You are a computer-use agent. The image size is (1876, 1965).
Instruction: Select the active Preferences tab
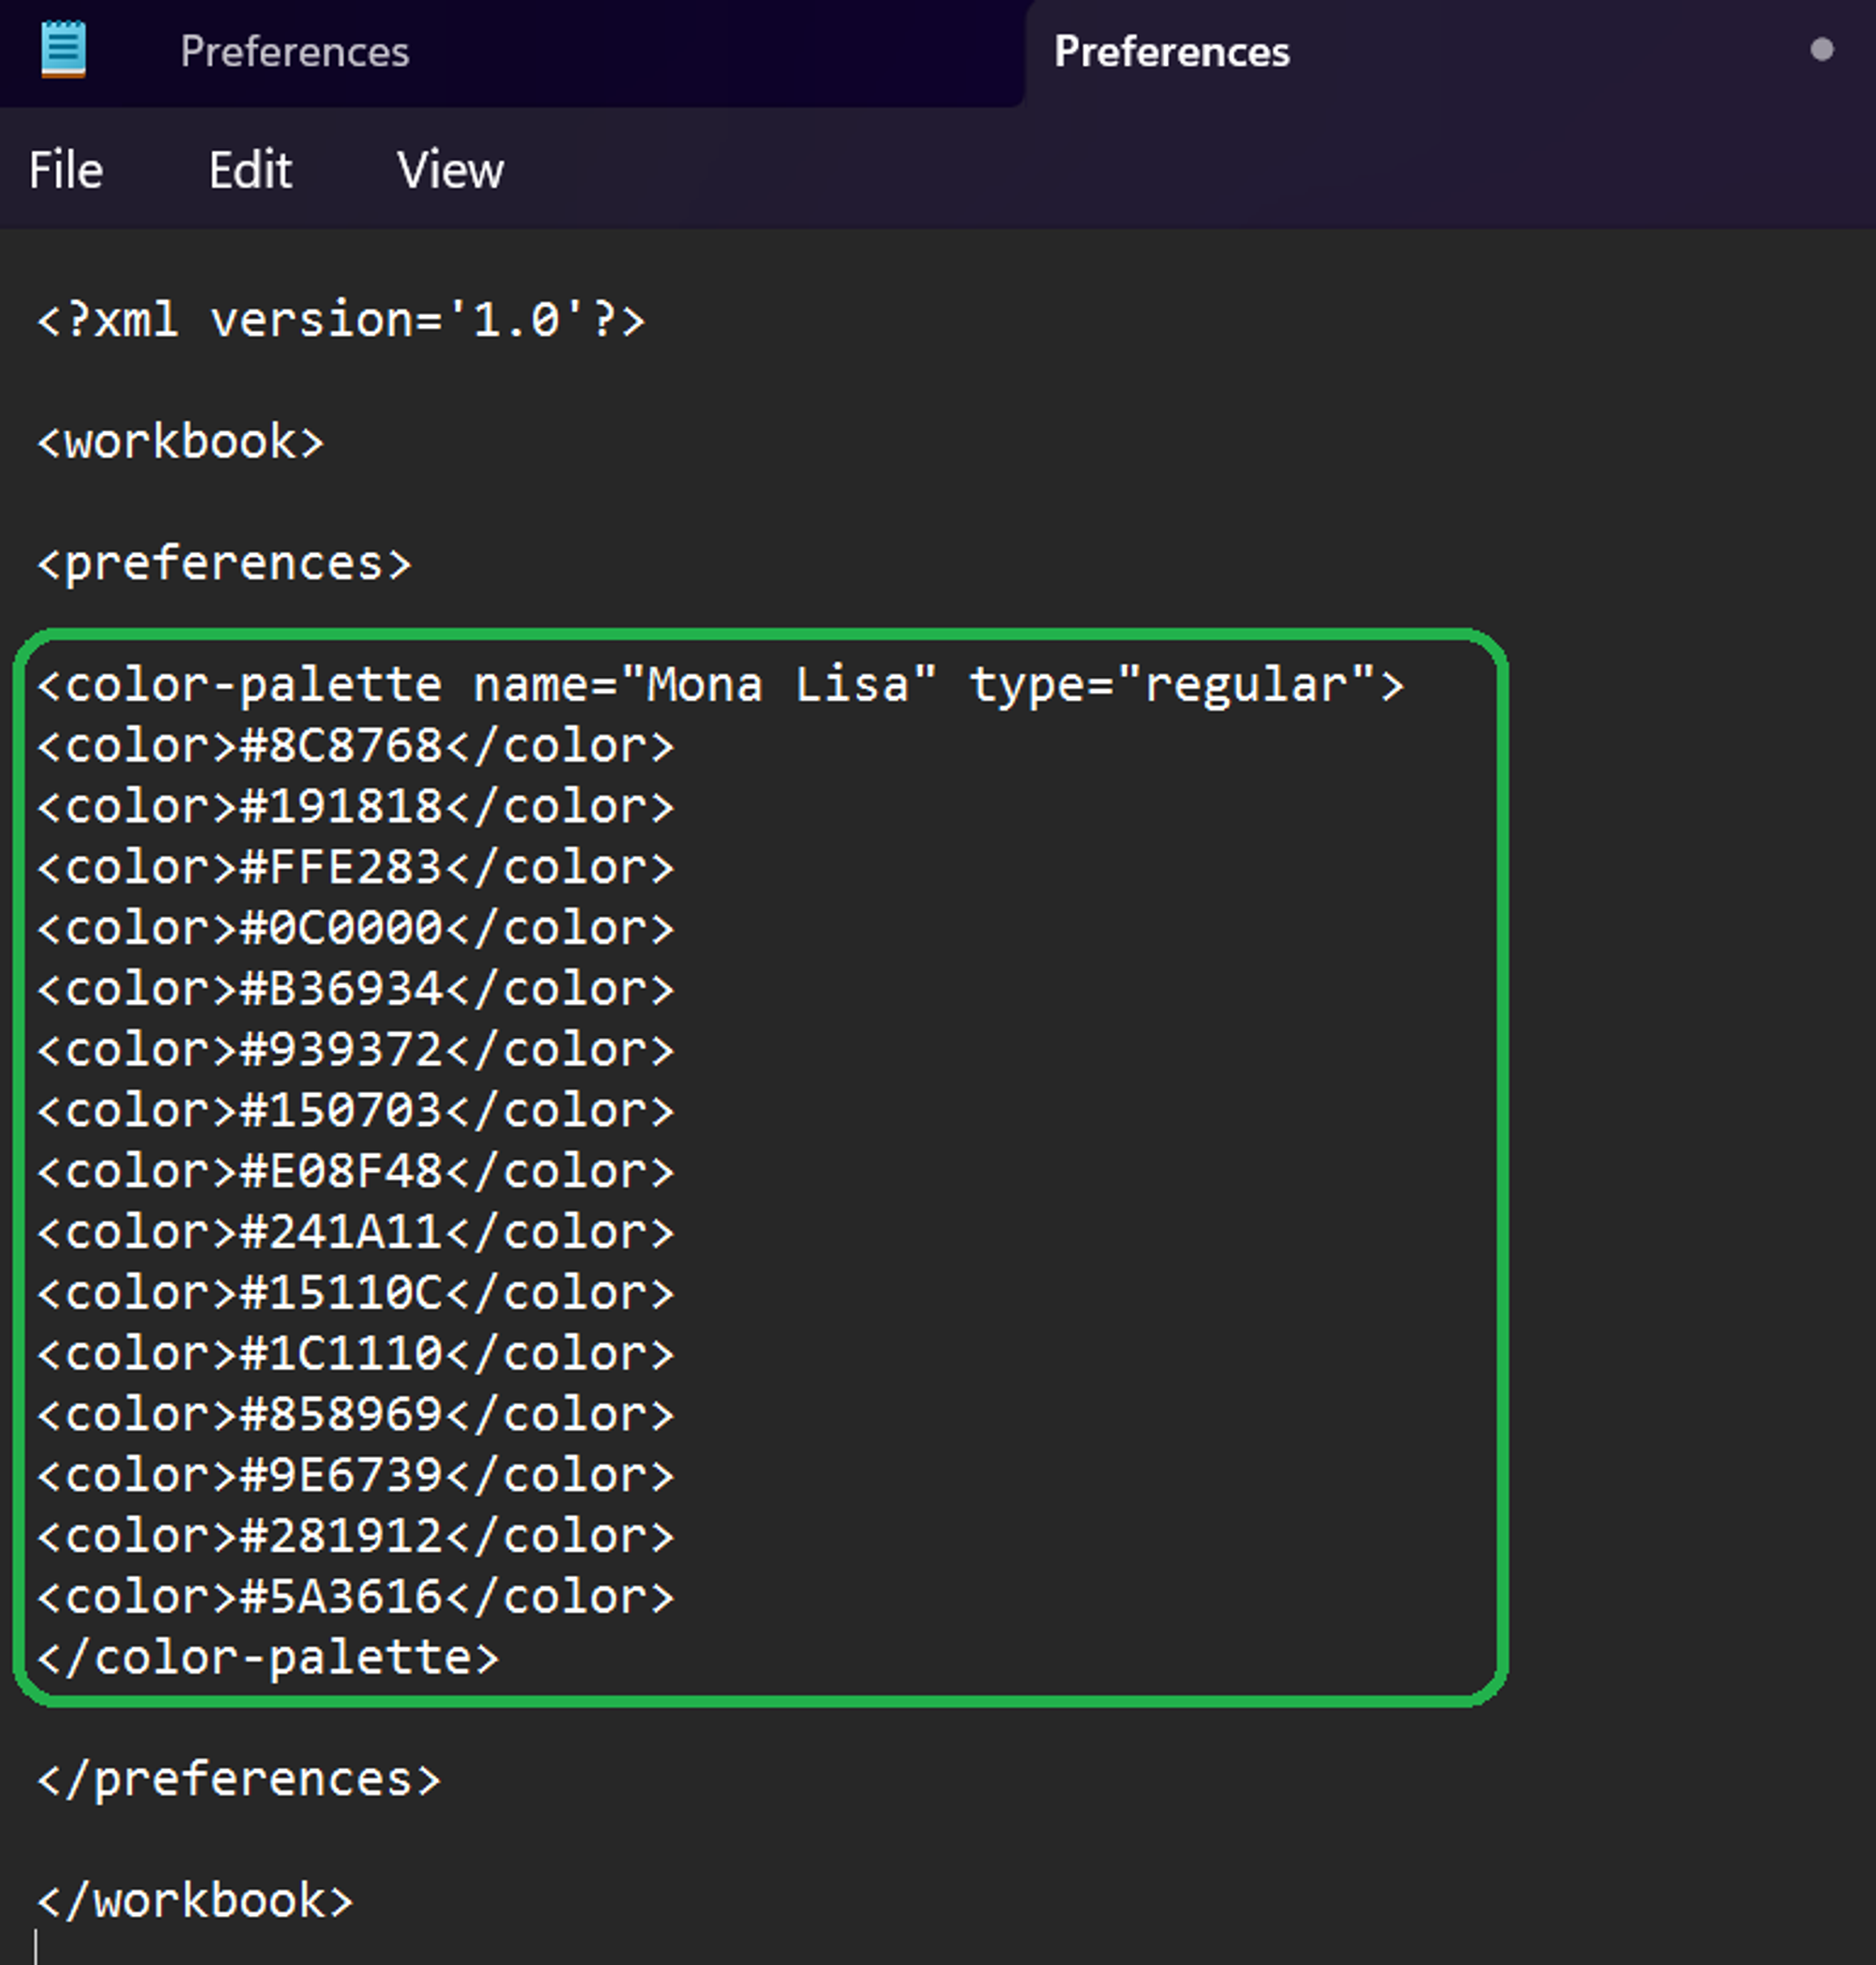(x=1171, y=52)
